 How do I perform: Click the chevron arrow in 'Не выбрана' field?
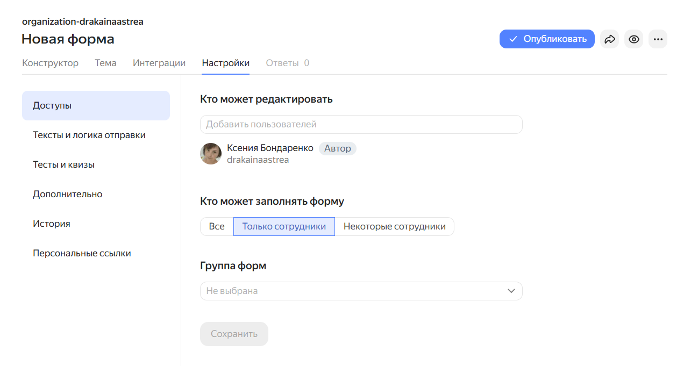click(x=511, y=291)
